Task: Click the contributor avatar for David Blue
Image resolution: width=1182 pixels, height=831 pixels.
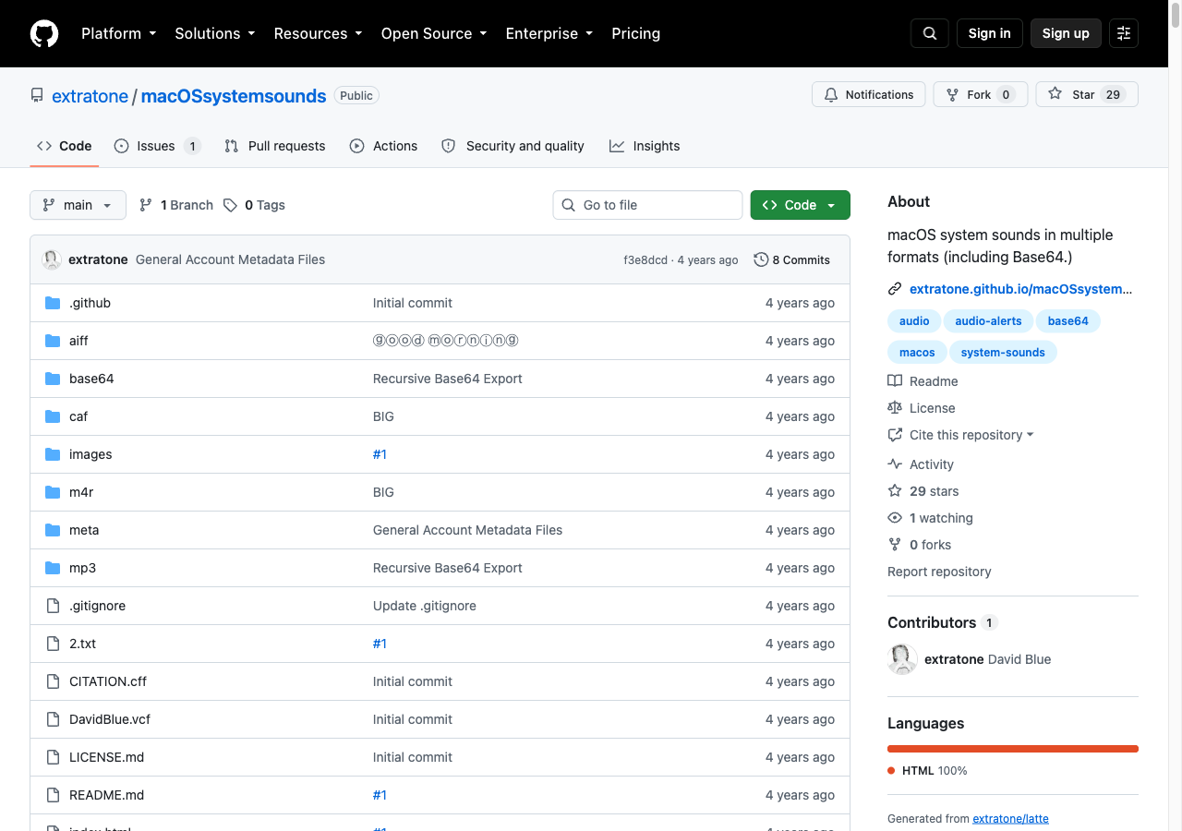Action: pos(902,659)
